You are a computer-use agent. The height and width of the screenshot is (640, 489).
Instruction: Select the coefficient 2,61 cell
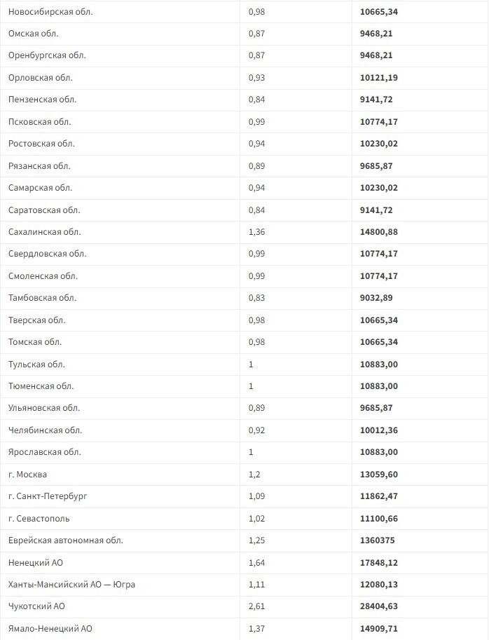pyautogui.click(x=256, y=606)
